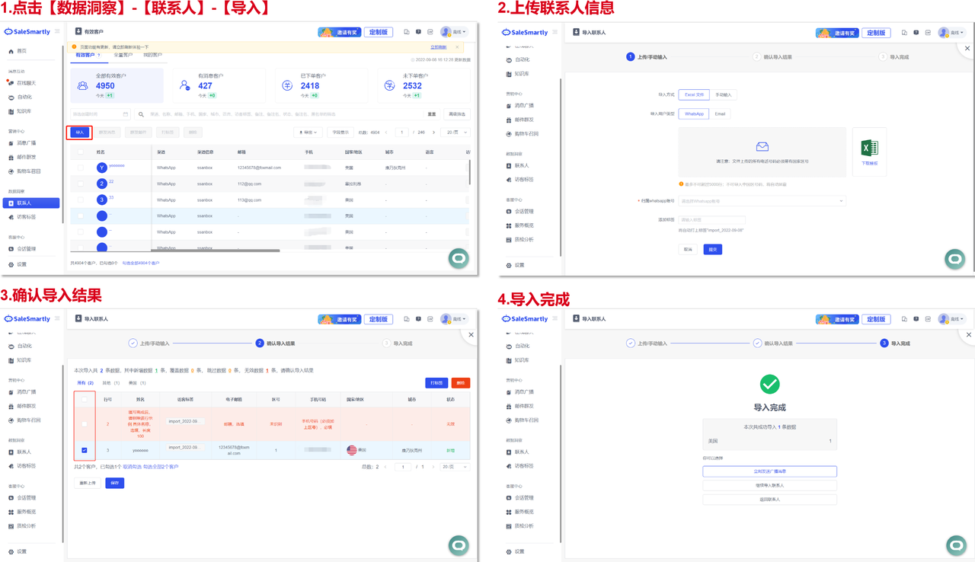Tick the checkbox for customer 33 in step 1

coord(81,200)
